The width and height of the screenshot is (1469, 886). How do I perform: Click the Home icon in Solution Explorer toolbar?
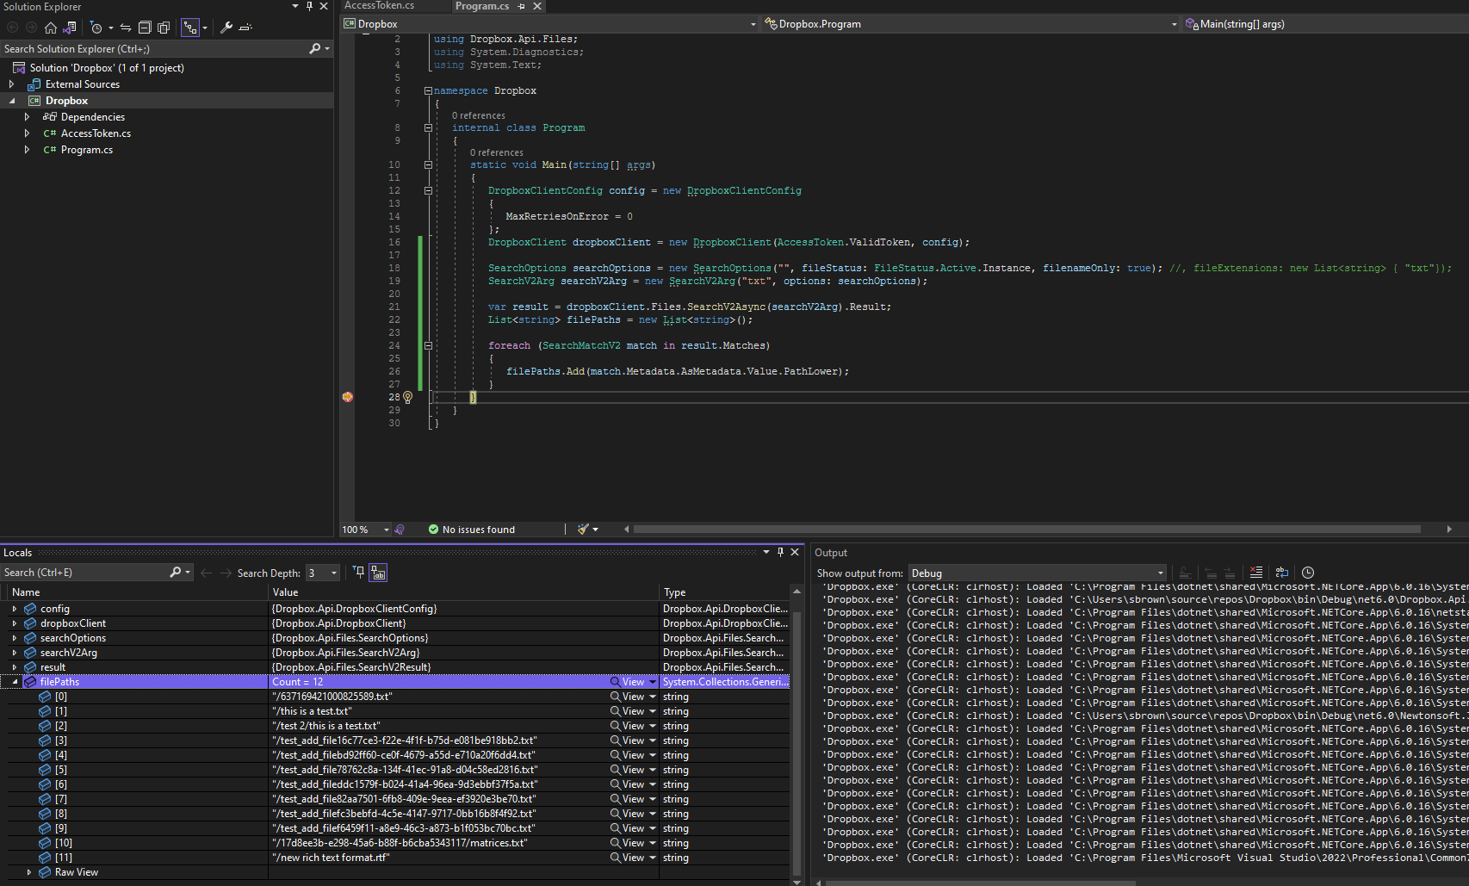pos(51,28)
